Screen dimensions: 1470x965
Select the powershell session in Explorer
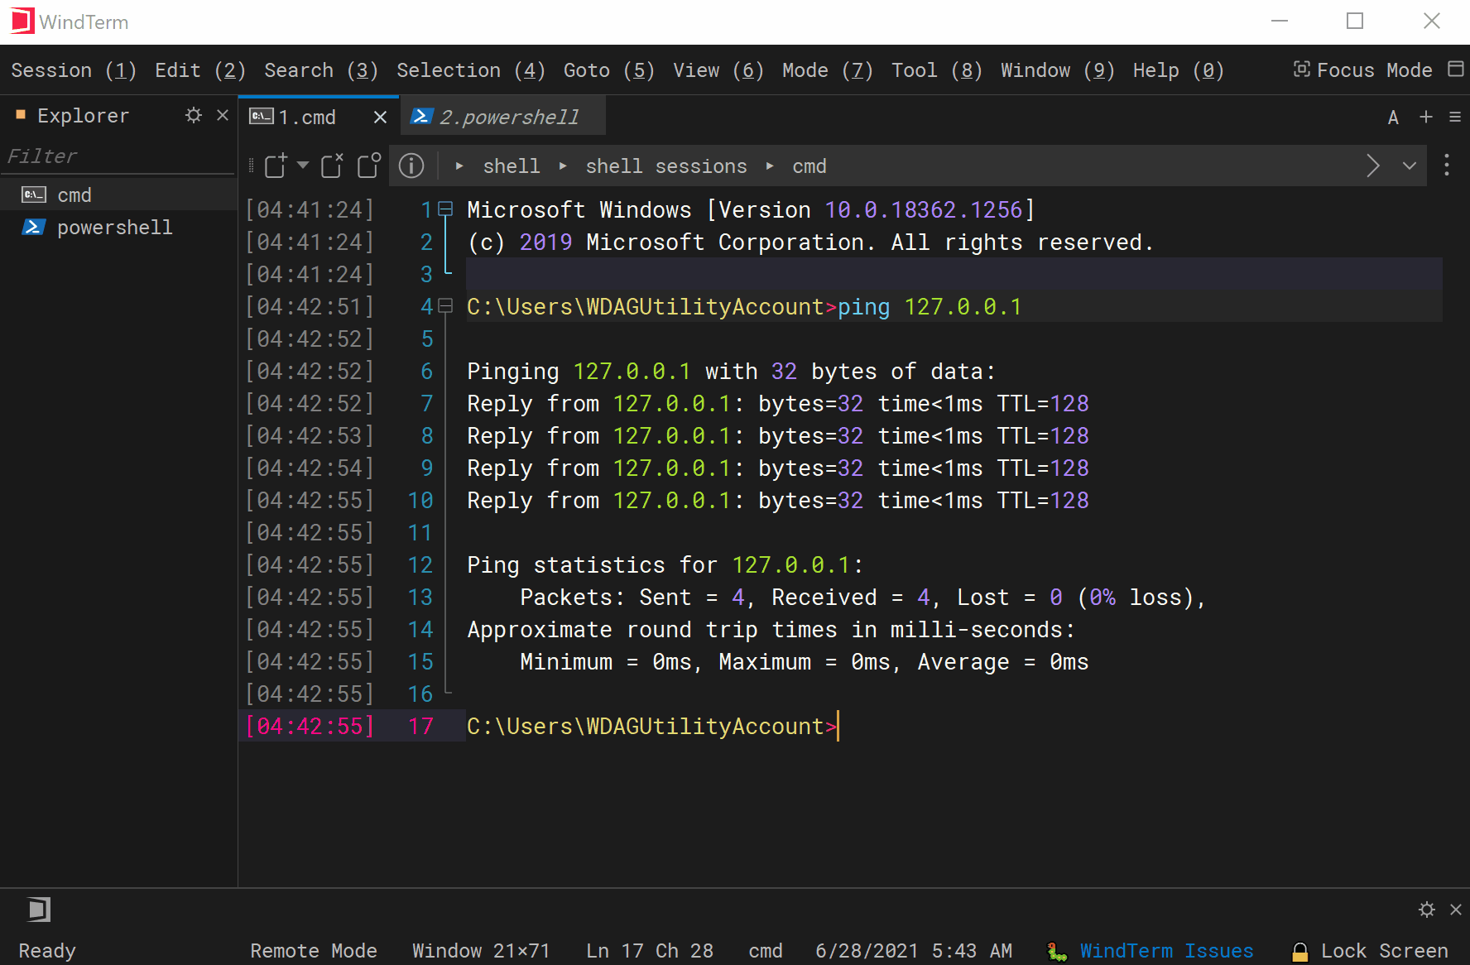pos(118,227)
